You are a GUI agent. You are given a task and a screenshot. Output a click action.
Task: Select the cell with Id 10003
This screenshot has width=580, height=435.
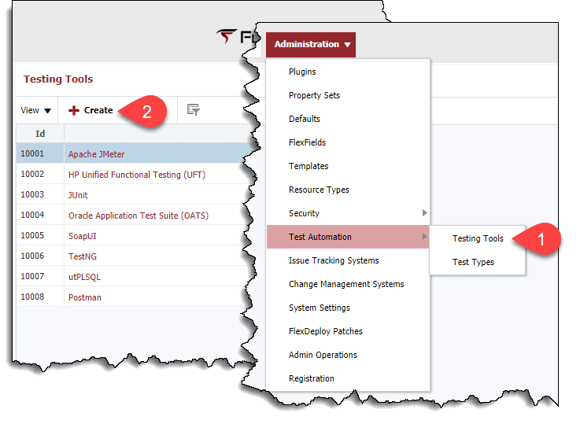pos(40,194)
